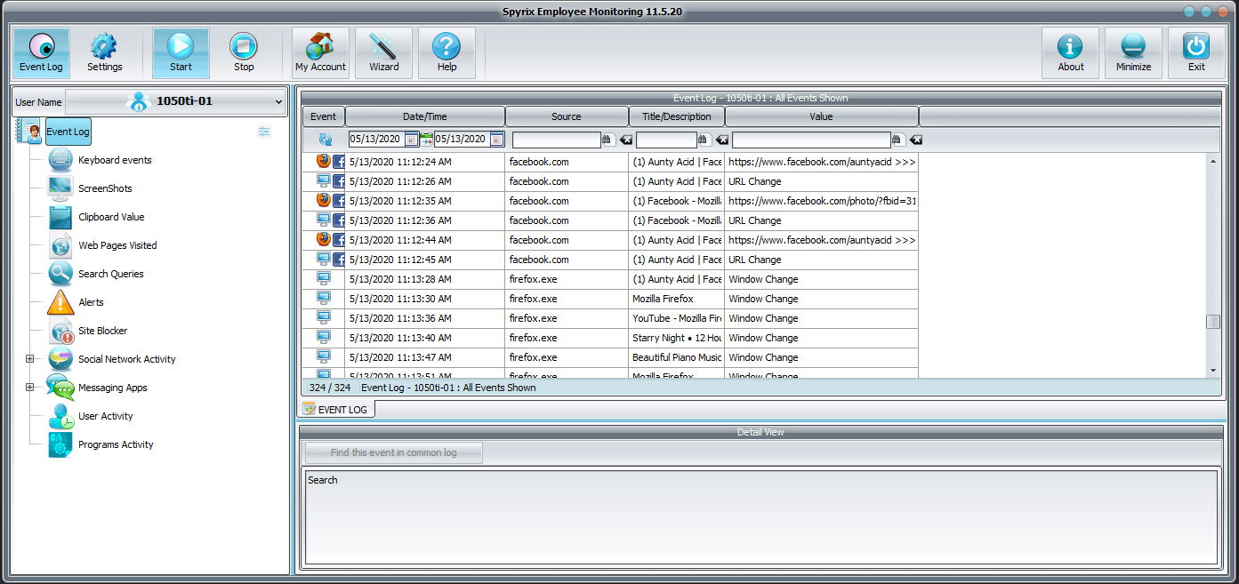Click the filter settings sliders icon

(264, 132)
